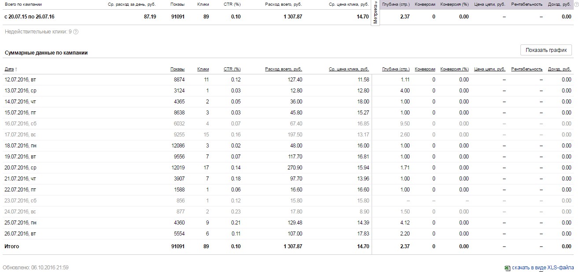Click CTR value 0.23

click(x=236, y=212)
